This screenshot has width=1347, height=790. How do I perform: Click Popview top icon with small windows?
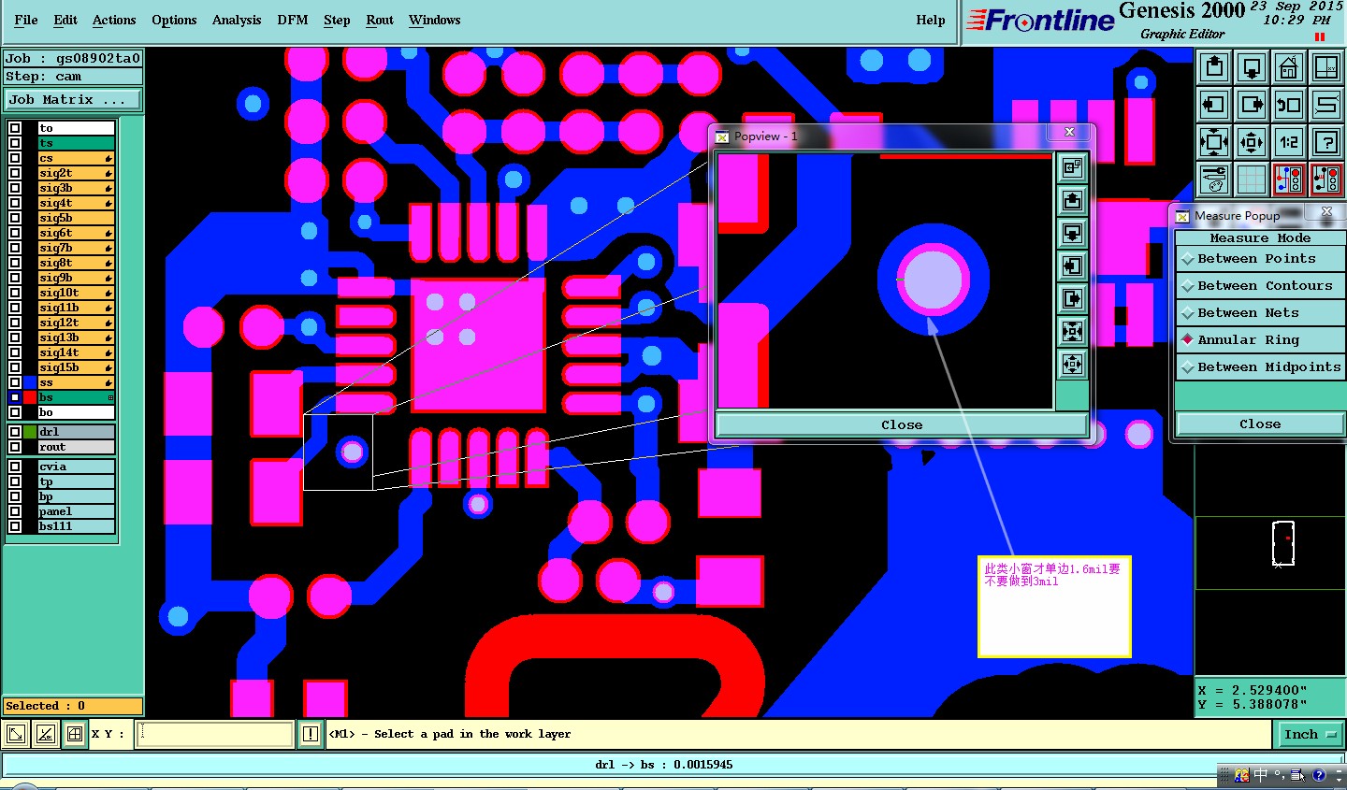pyautogui.click(x=1072, y=167)
